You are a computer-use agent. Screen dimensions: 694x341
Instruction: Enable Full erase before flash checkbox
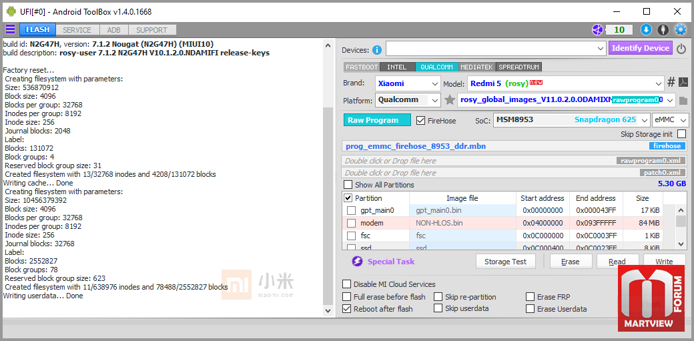[348, 296]
